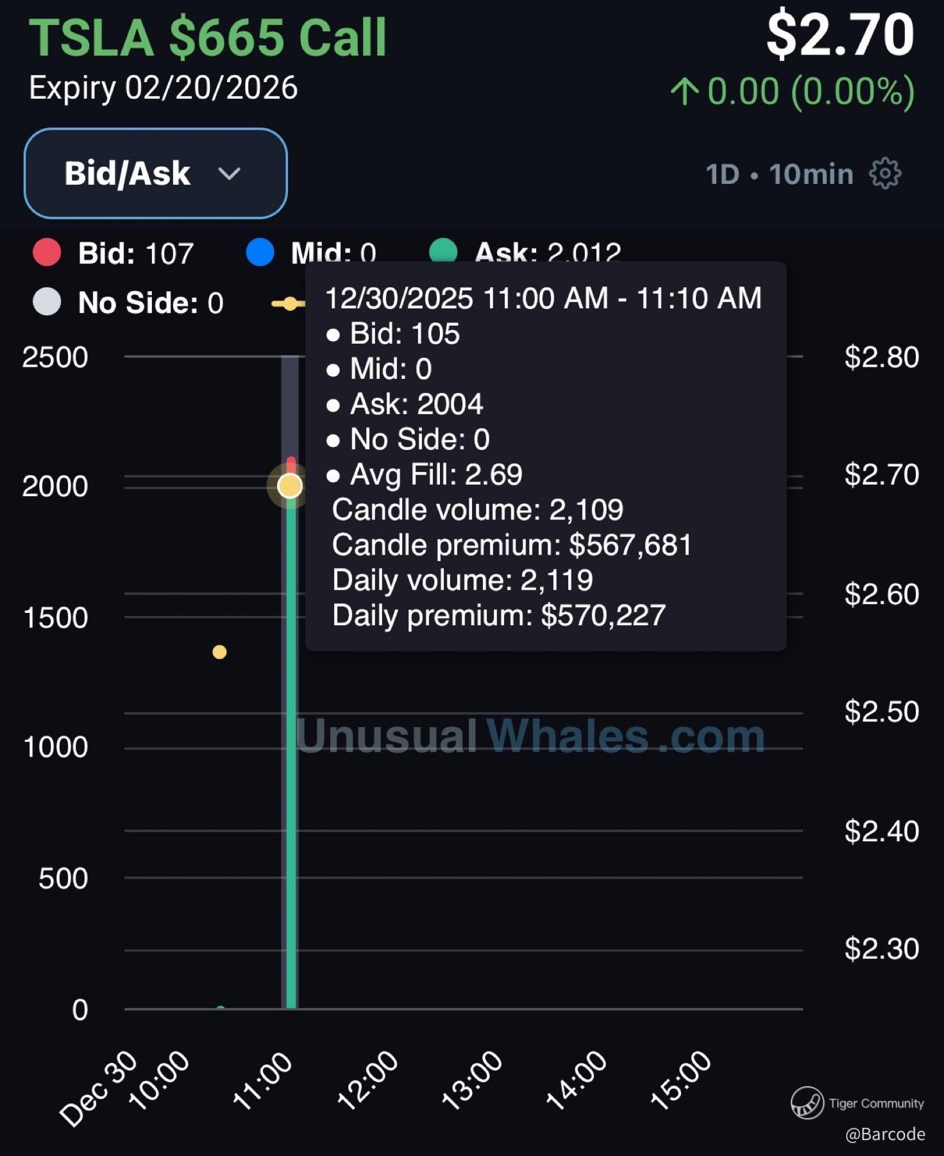944x1156 pixels.
Task: Toggle the green Ask series legend dot
Action: 443,250
